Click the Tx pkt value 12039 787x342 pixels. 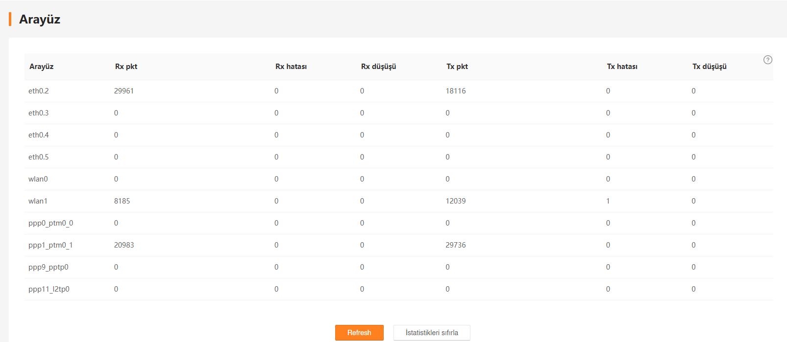pyautogui.click(x=456, y=201)
